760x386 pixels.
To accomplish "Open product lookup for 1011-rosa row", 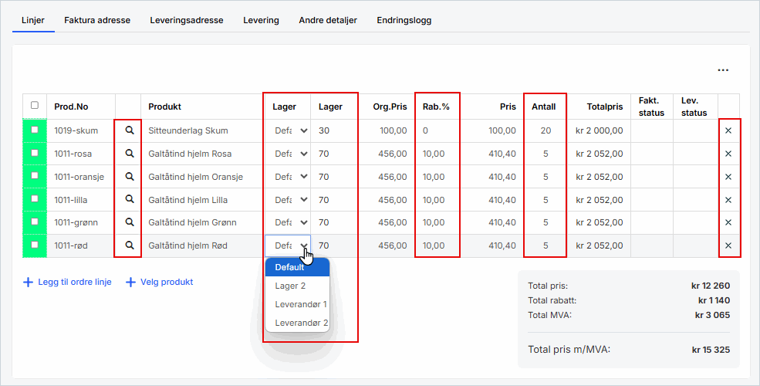I will (130, 154).
